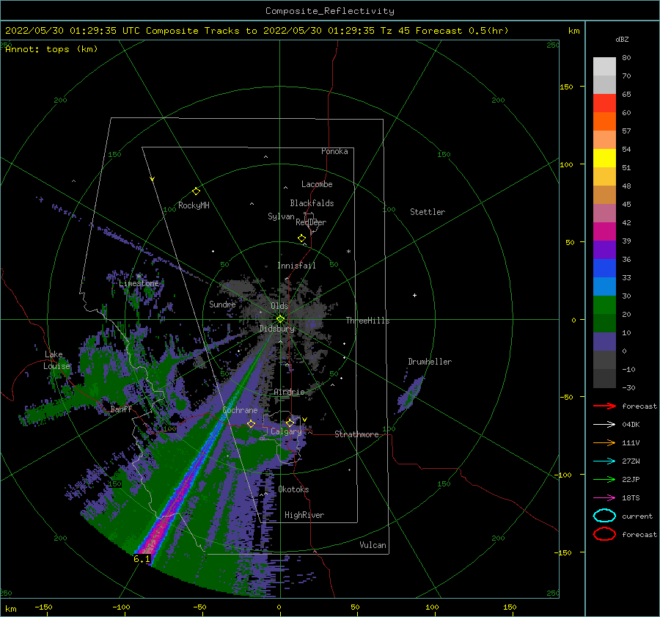
Task: Select the Lacombe city label
Action: point(317,184)
